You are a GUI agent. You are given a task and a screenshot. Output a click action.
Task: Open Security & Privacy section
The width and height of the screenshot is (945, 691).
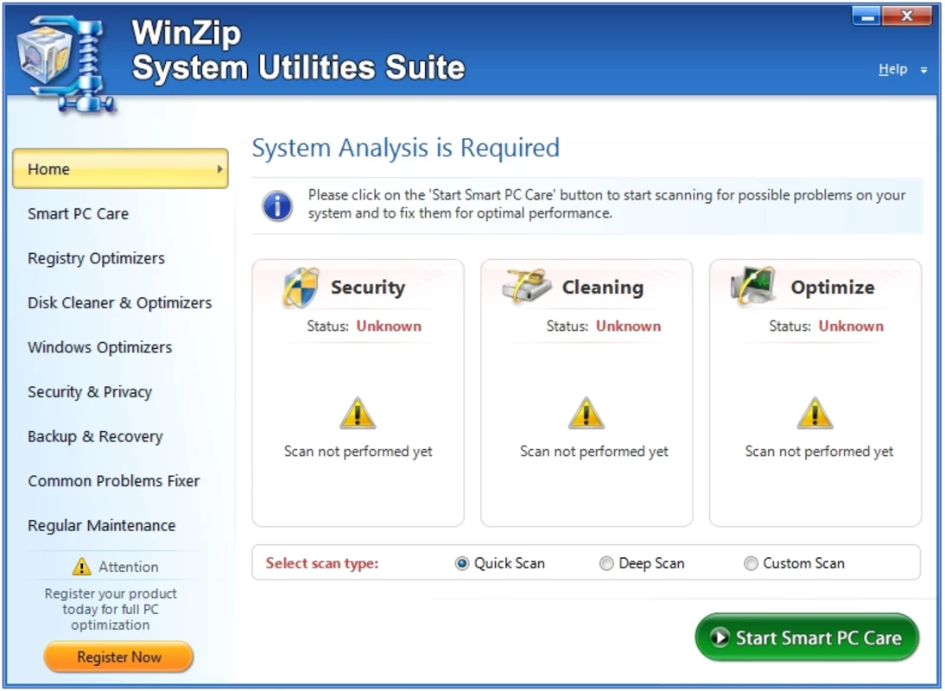[90, 392]
